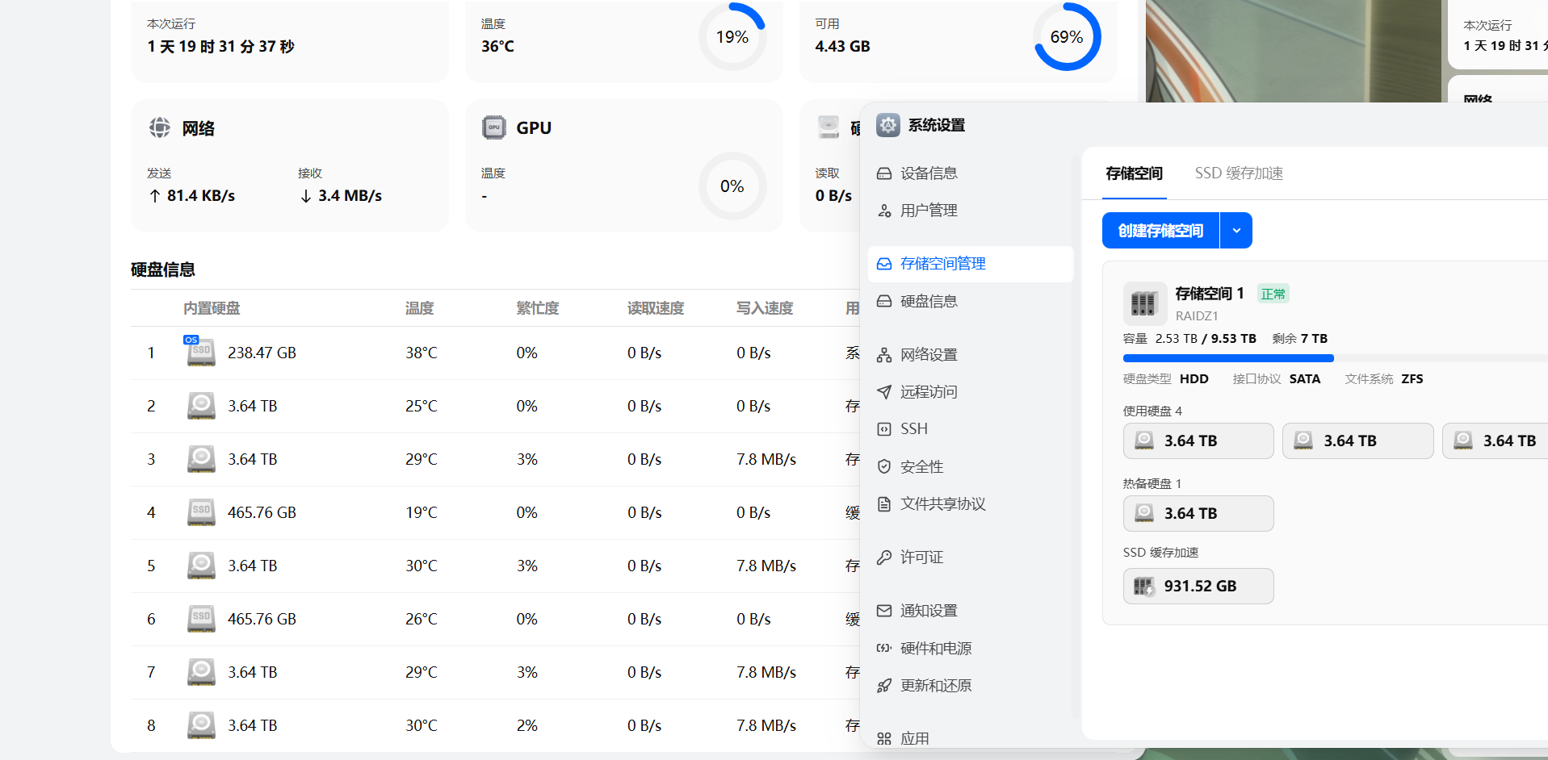Click the create storage space button
Image resolution: width=1548 pixels, height=760 pixels.
1160,231
